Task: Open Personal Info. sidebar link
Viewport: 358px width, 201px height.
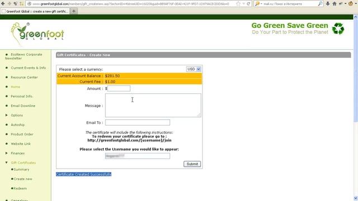Action: point(22,97)
